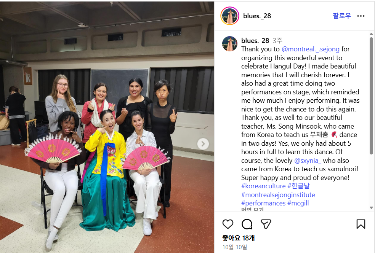This screenshot has width=375, height=253.
Task: Open the #mcgill hashtag
Action: (x=298, y=204)
